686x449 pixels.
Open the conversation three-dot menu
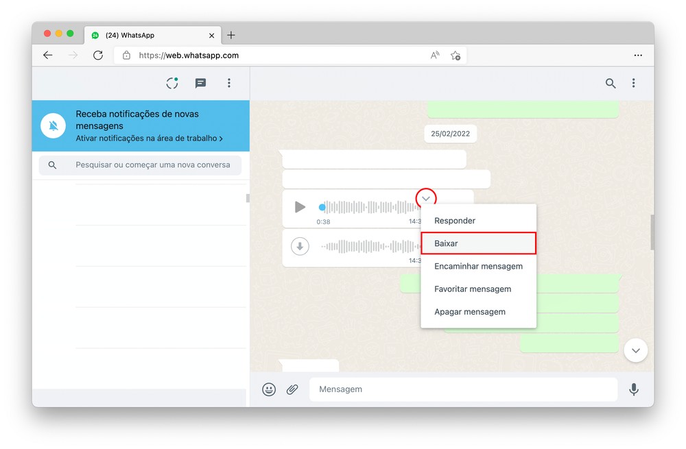[633, 83]
